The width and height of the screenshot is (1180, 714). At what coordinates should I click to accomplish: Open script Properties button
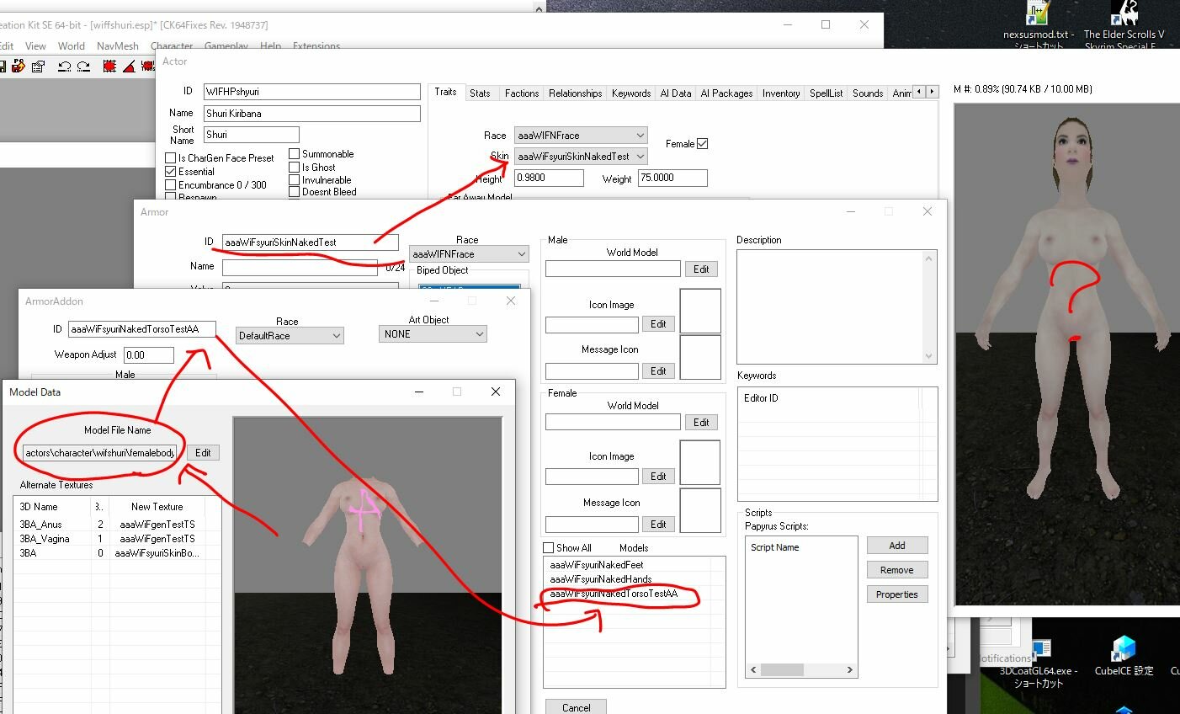(x=897, y=594)
